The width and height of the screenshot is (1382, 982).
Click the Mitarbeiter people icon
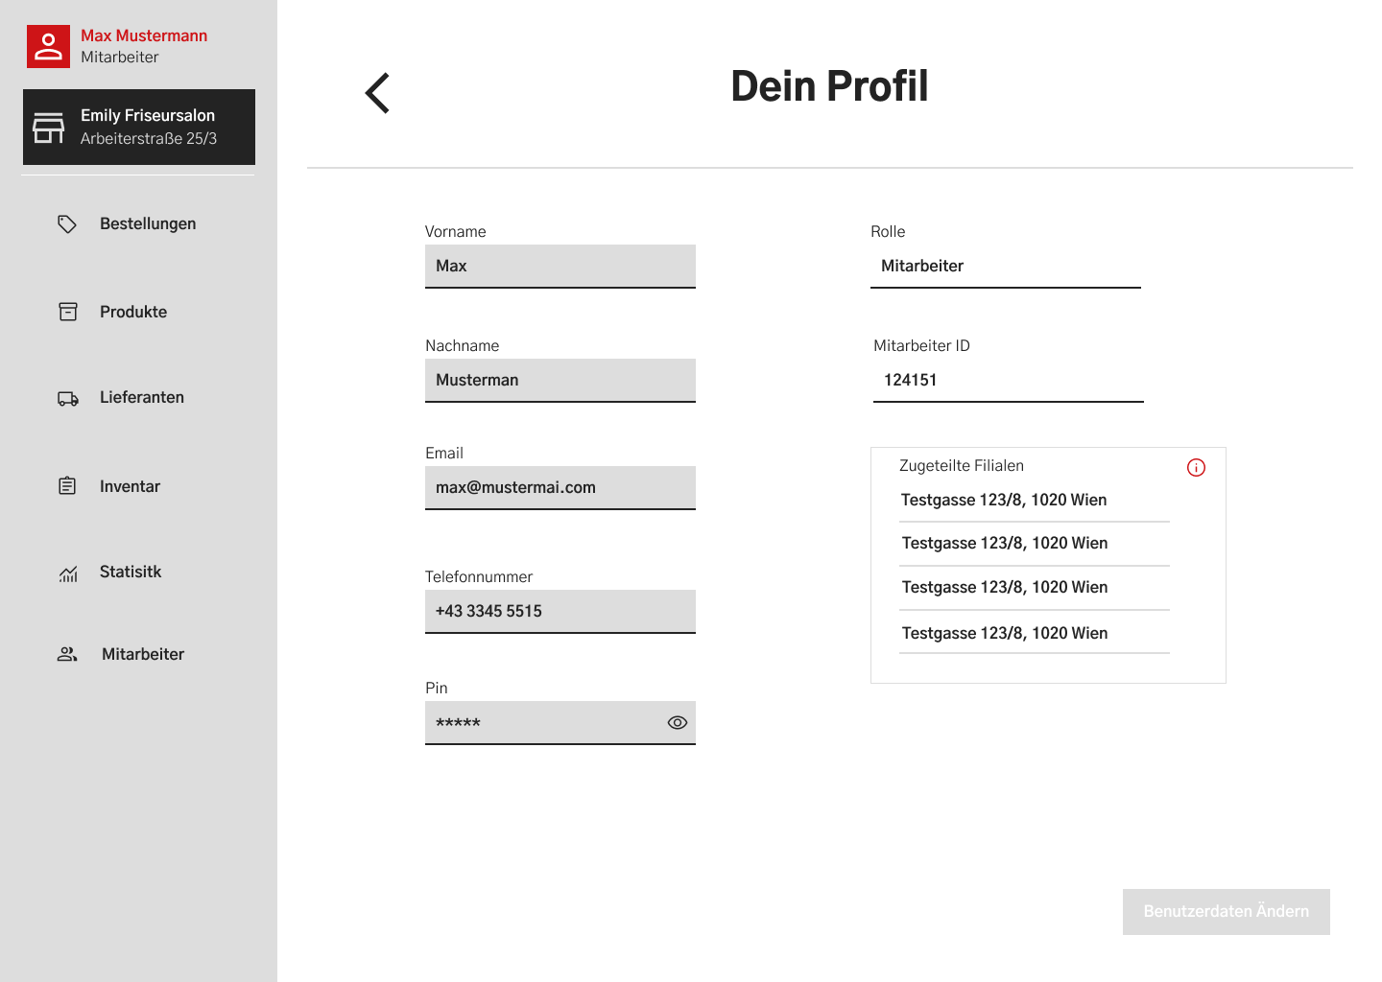67,654
